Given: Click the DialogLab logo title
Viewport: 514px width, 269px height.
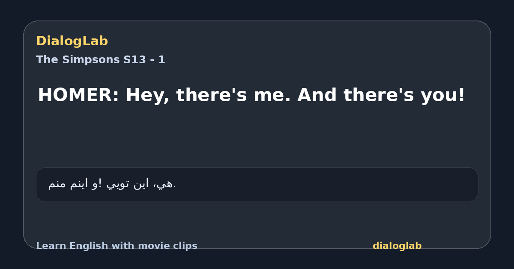Looking at the screenshot, I should (72, 41).
